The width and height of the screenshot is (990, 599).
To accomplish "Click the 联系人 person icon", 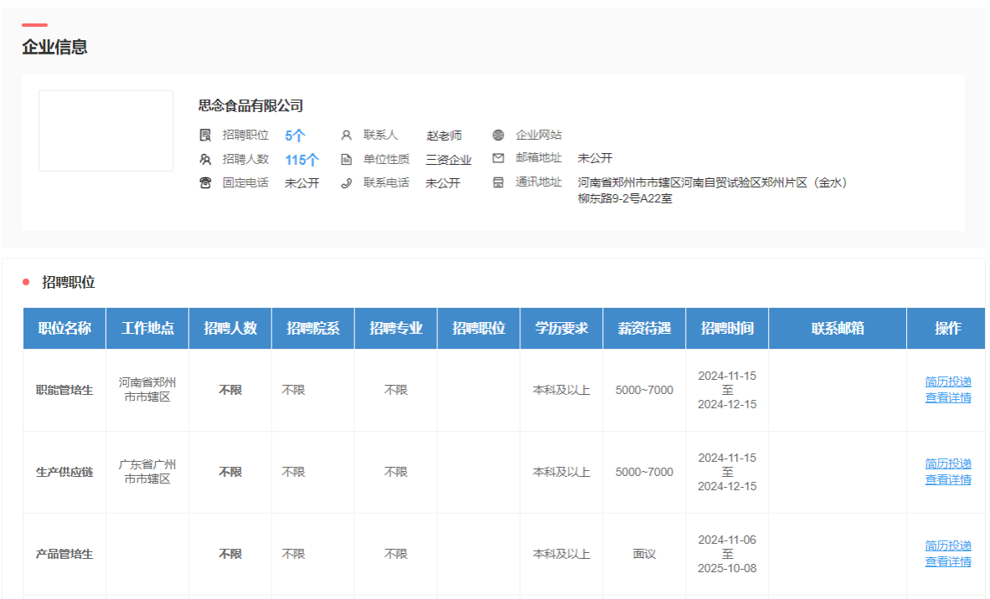I will 346,135.
